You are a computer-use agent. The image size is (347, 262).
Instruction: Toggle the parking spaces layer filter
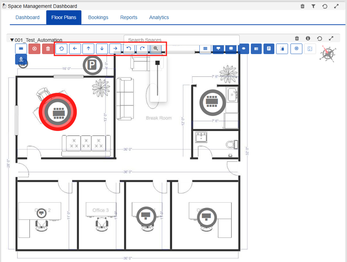[269, 49]
